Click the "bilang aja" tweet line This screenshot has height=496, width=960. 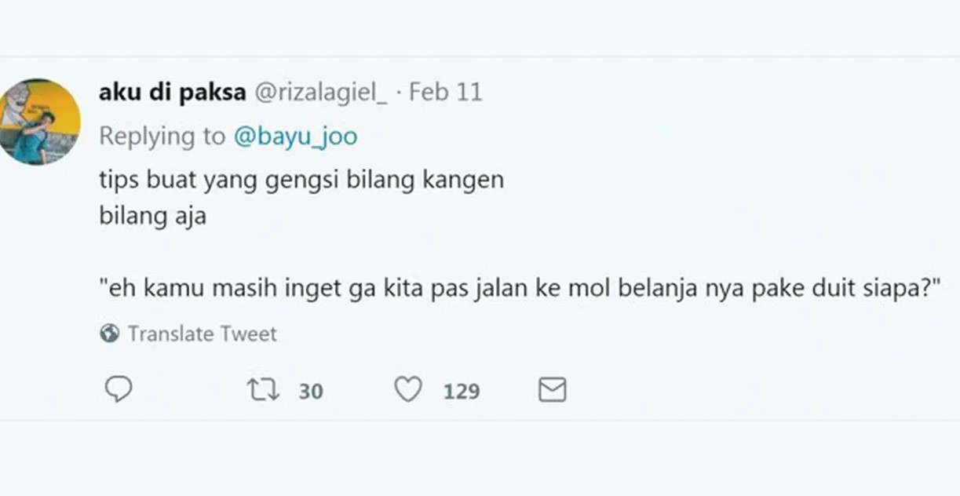(x=152, y=216)
